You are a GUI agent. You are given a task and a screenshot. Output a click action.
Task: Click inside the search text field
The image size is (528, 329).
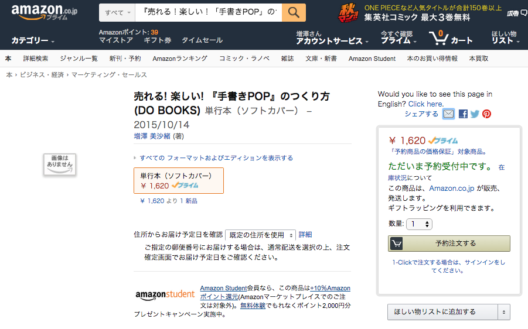(209, 13)
